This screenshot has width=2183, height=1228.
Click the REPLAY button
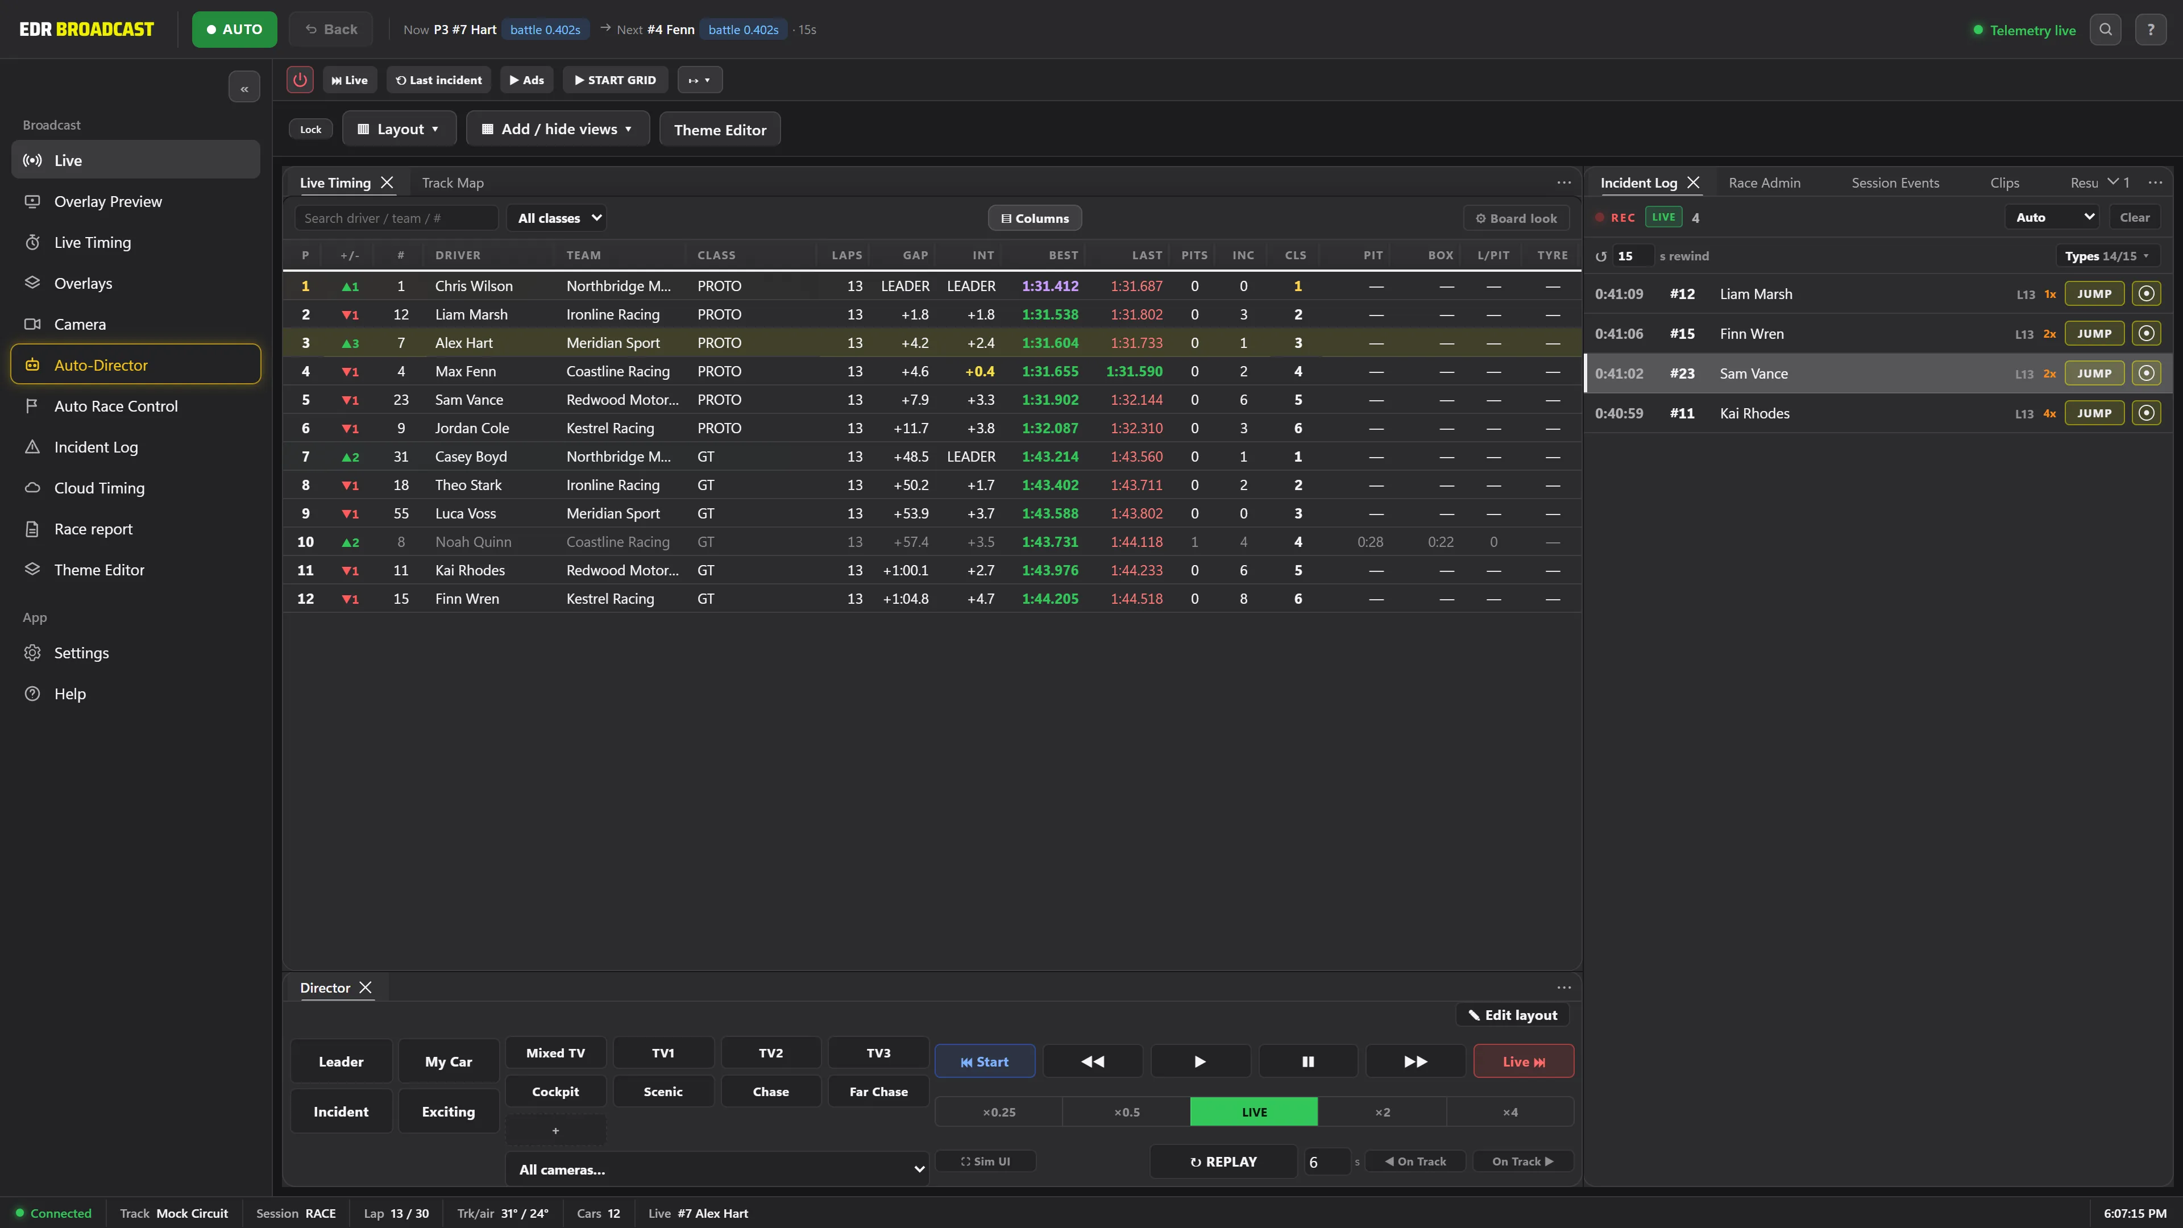[x=1223, y=1162]
